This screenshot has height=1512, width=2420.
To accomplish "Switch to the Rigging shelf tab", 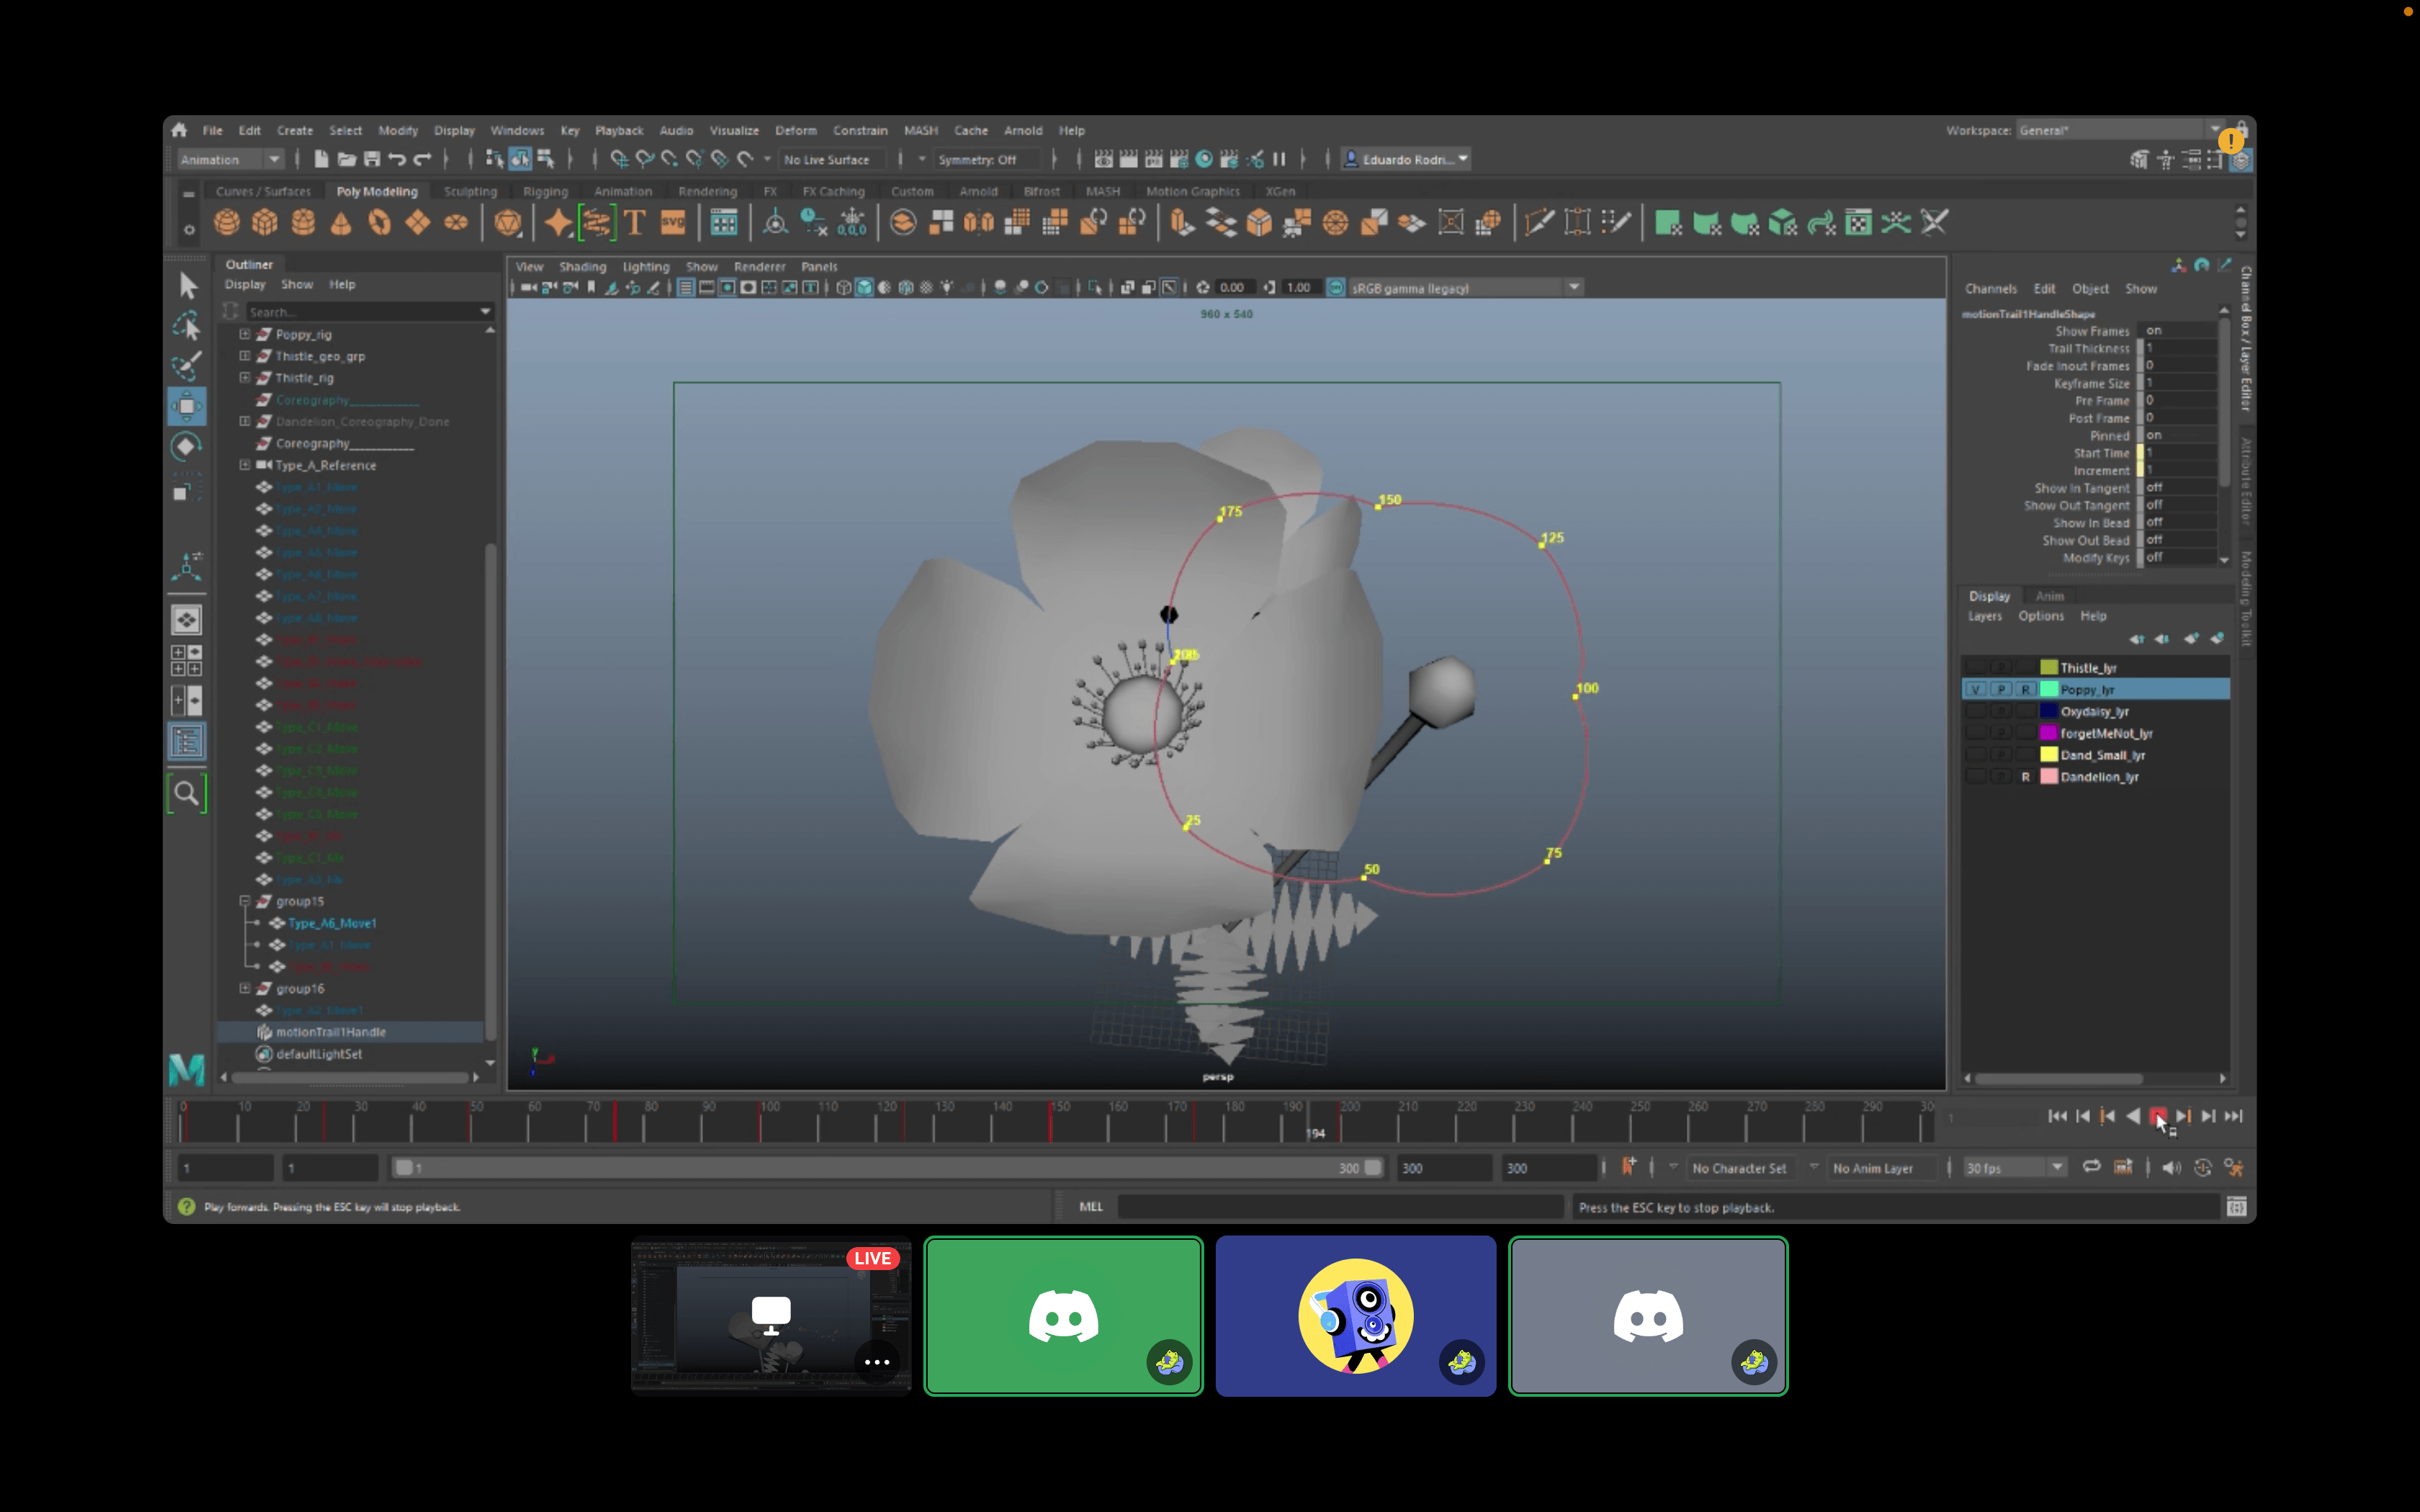I will tap(545, 191).
